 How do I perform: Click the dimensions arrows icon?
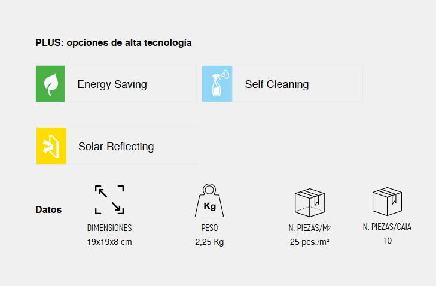tap(109, 200)
